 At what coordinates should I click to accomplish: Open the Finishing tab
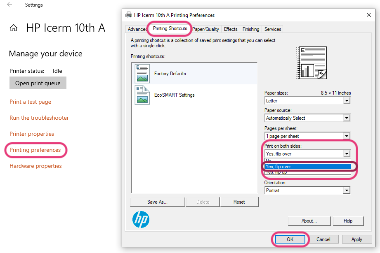pos(251,29)
